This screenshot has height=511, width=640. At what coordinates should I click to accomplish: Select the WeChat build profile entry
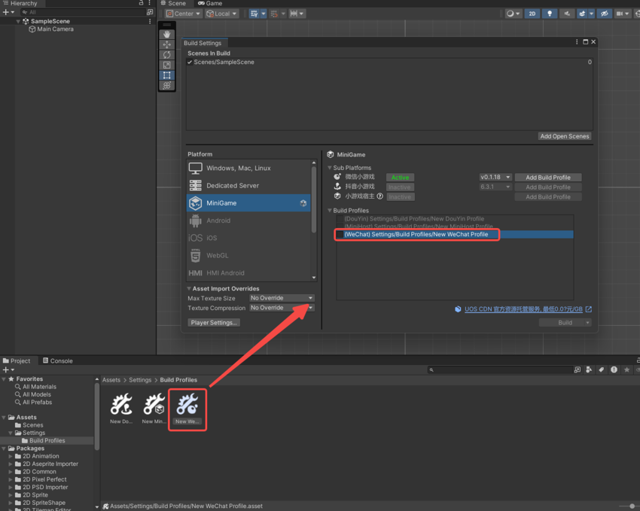pyautogui.click(x=416, y=235)
